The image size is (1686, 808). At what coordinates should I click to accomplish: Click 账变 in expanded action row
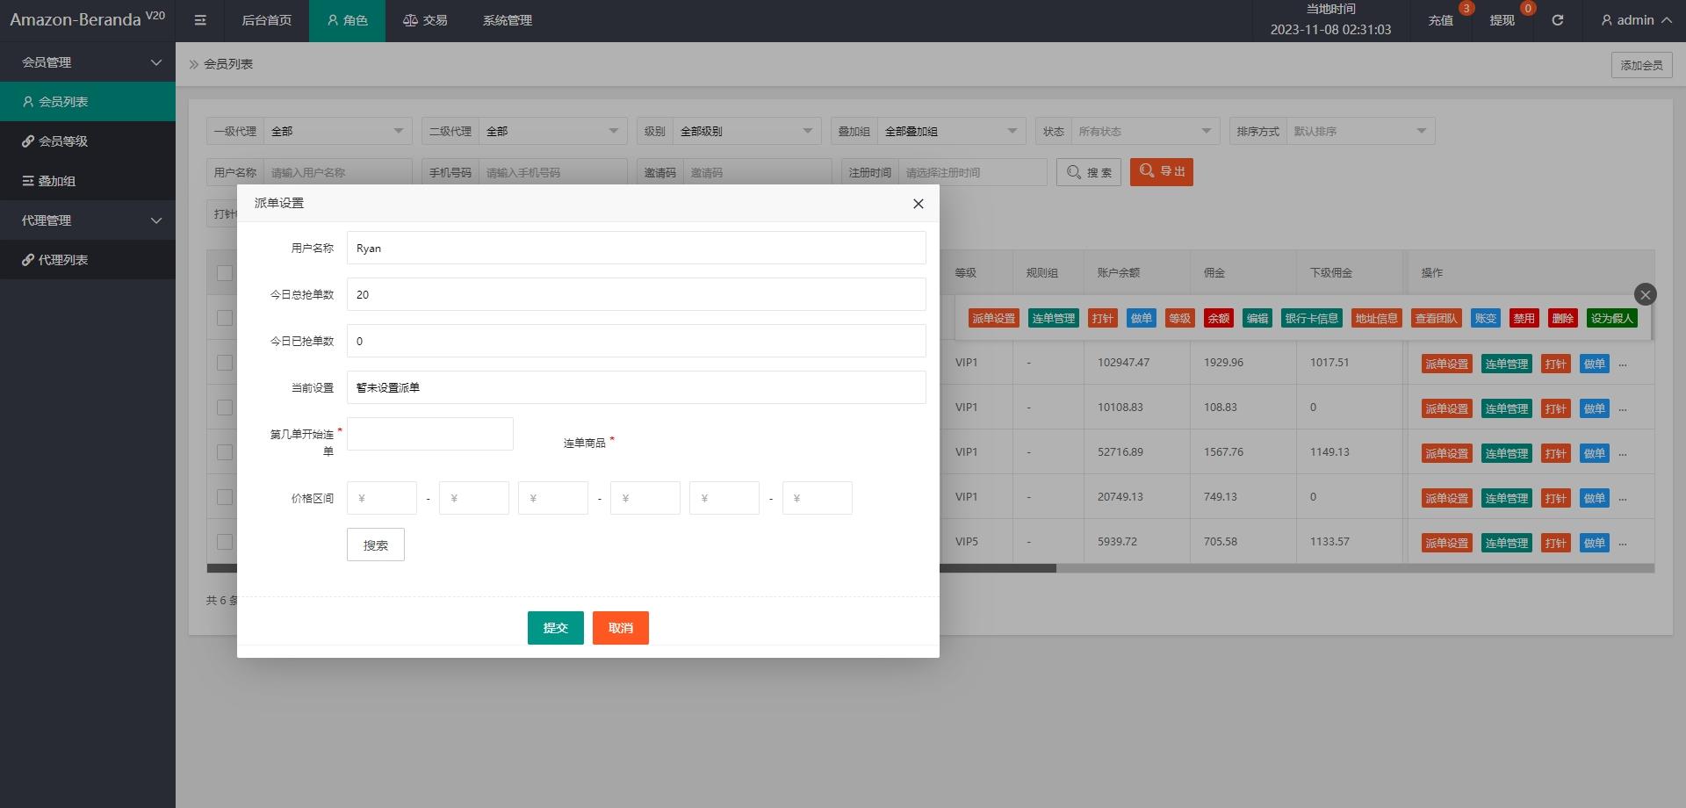click(1486, 318)
